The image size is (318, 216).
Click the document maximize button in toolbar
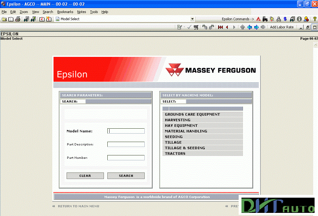(x=315, y=27)
